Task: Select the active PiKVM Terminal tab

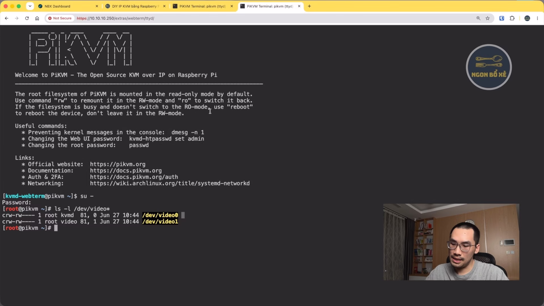Action: click(270, 6)
